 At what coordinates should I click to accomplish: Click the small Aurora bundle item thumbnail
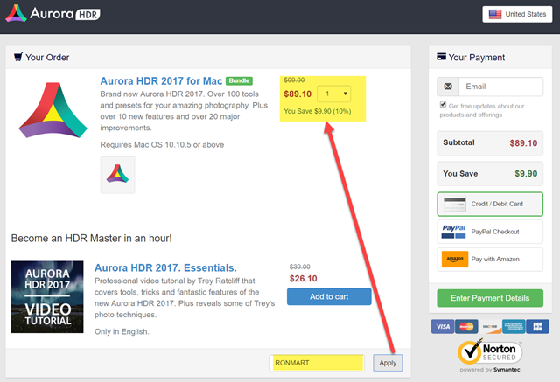tap(117, 175)
